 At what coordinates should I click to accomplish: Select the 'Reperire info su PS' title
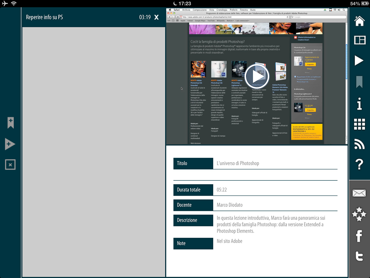coord(44,17)
